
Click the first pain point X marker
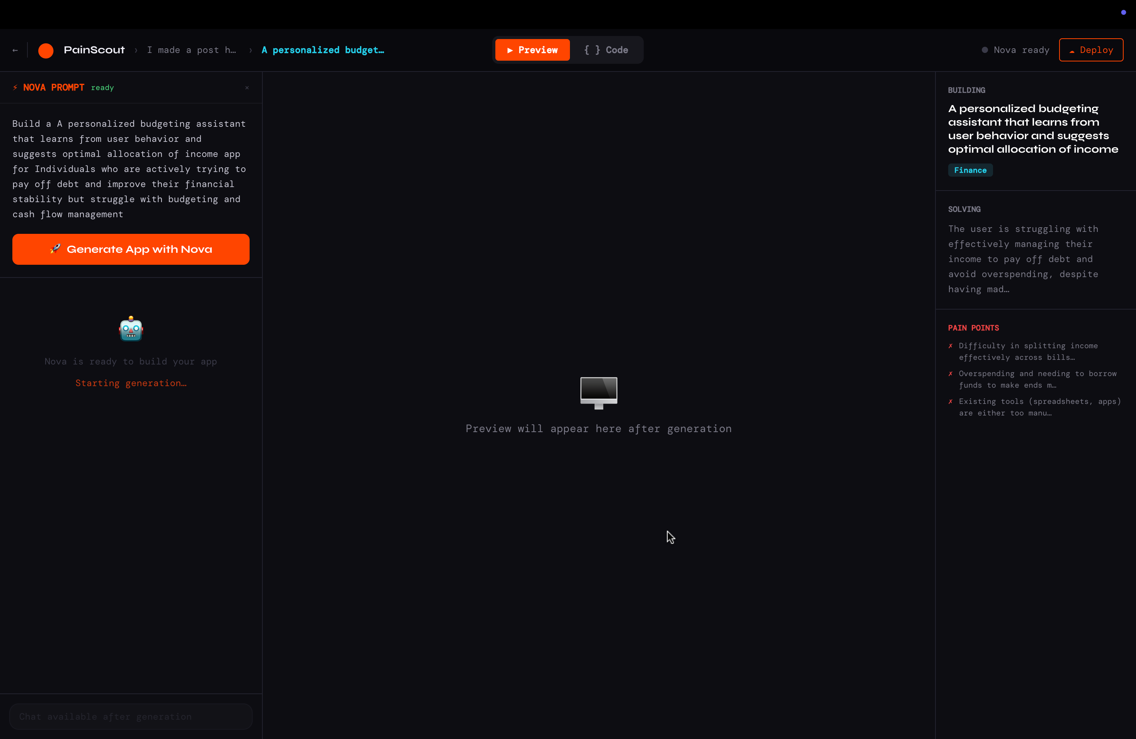pos(950,346)
